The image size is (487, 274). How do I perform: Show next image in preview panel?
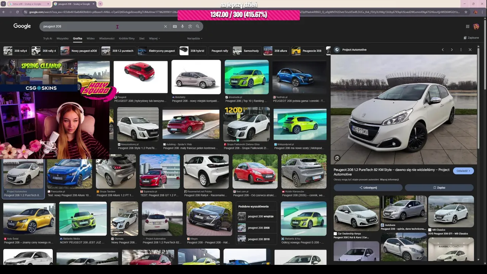452,50
